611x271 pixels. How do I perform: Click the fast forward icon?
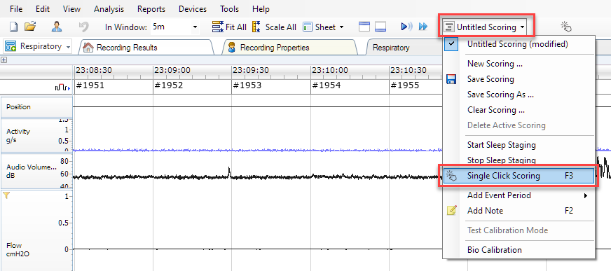(x=423, y=27)
